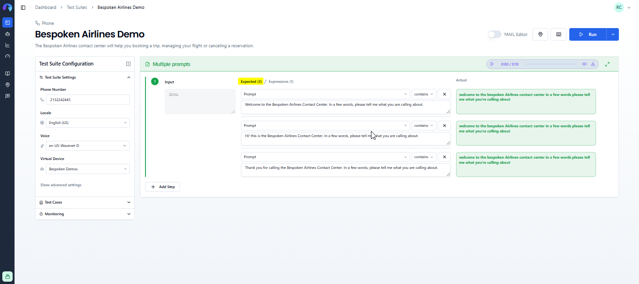This screenshot has height=284, width=639.
Task: Collapse the Test Suite Settings section
Action: click(85, 77)
